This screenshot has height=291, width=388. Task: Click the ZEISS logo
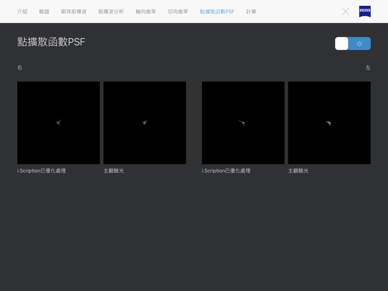(x=365, y=12)
